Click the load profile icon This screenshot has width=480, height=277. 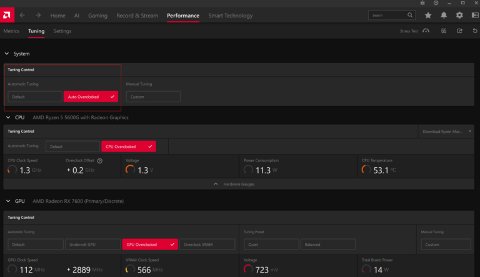coord(444,31)
